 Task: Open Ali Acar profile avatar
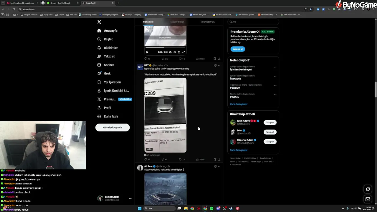pyautogui.click(x=140, y=168)
